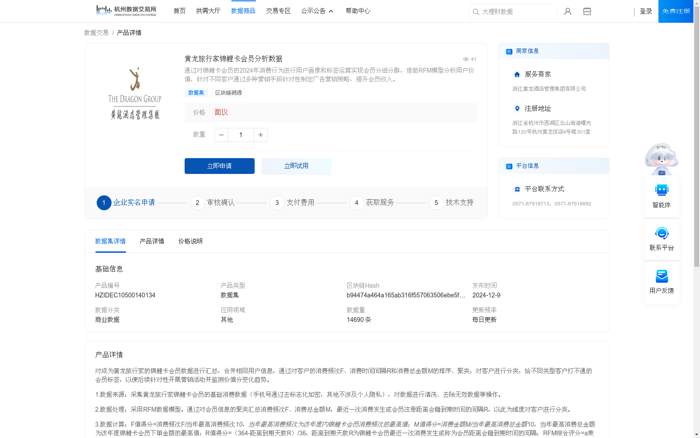Click the 登录 link
Viewport: 700px width, 438px height.
[x=646, y=11]
